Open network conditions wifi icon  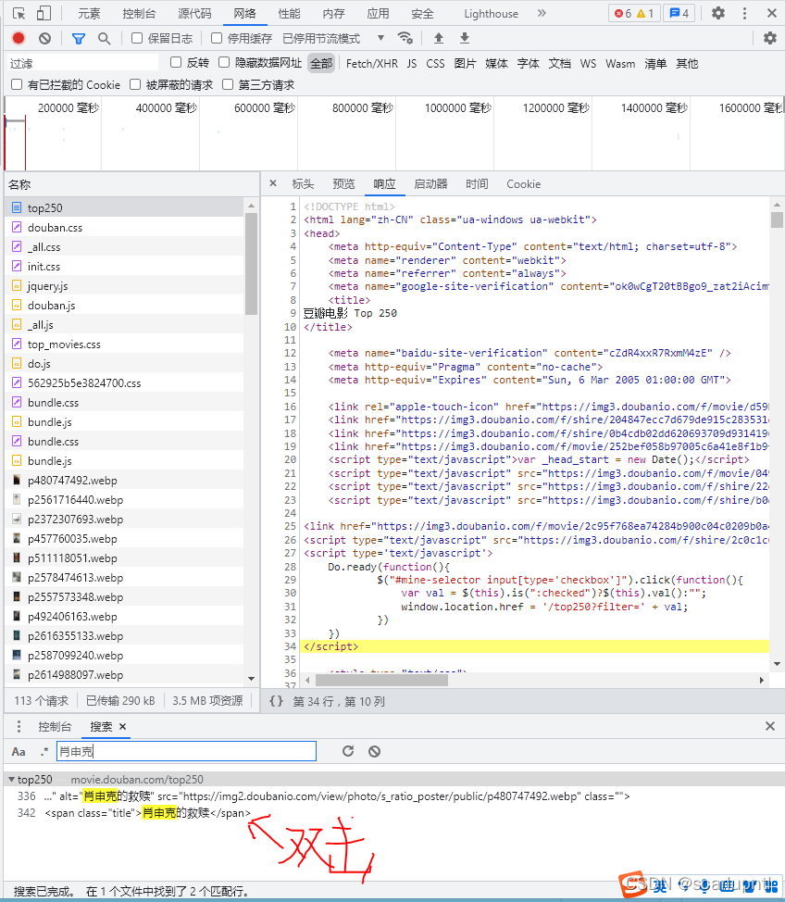tap(405, 39)
